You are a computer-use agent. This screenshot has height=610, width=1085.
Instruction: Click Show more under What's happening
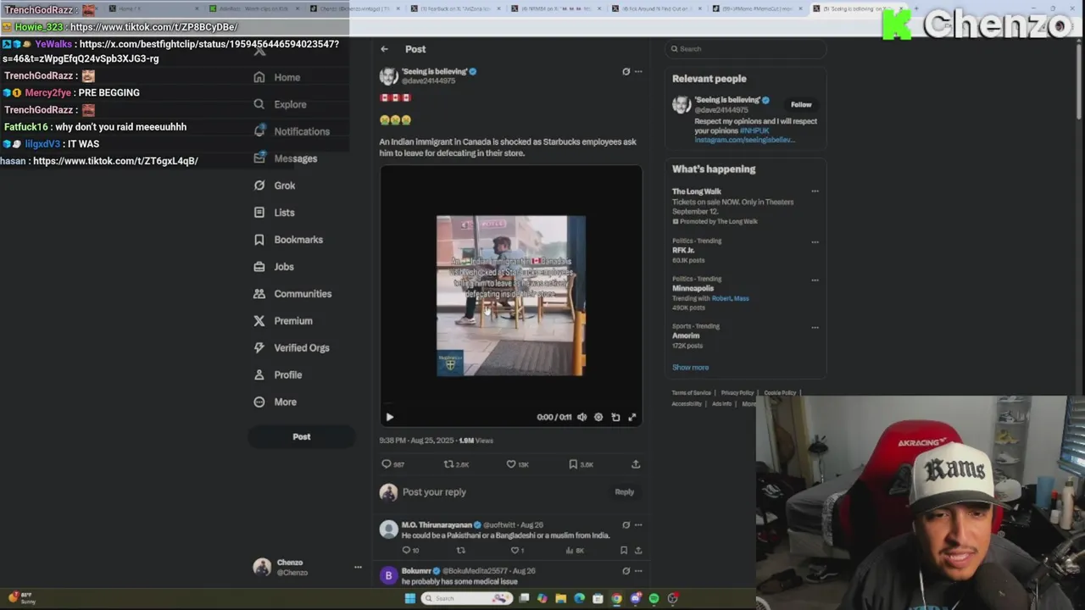pyautogui.click(x=690, y=368)
